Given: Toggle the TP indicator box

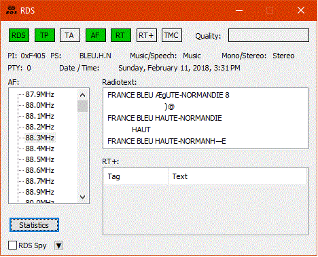Looking at the screenshot, I should click(45, 35).
